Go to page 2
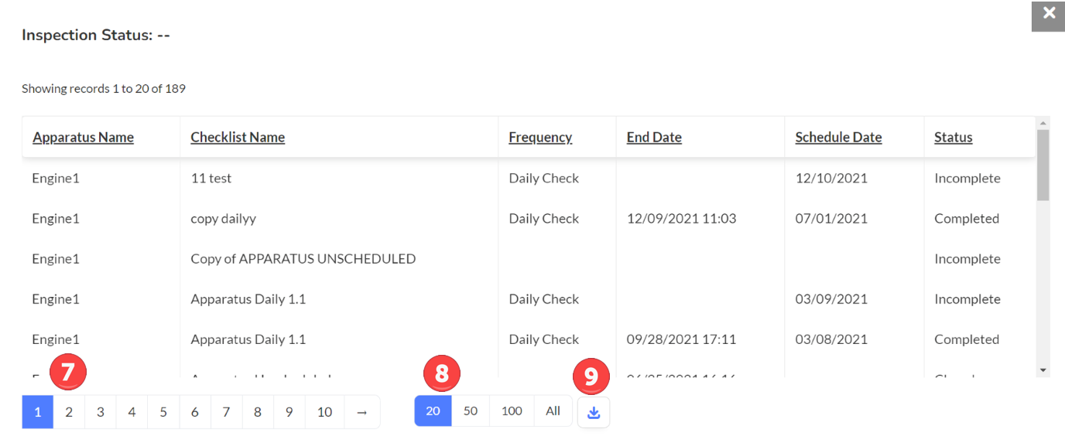Screen dimensions: 1065x436 (69, 412)
